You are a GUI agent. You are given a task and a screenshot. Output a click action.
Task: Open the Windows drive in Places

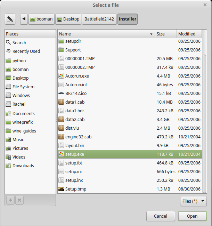pos(30,95)
